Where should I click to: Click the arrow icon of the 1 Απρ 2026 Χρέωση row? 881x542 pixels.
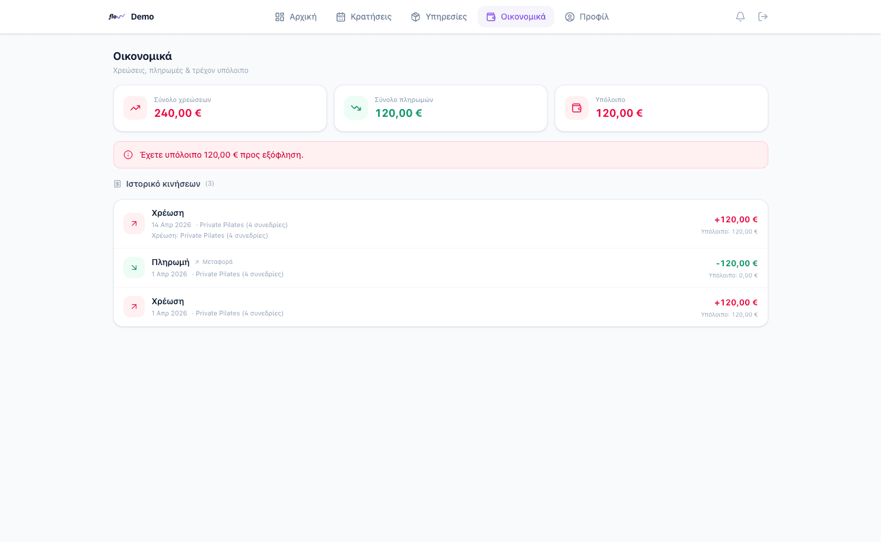point(134,307)
